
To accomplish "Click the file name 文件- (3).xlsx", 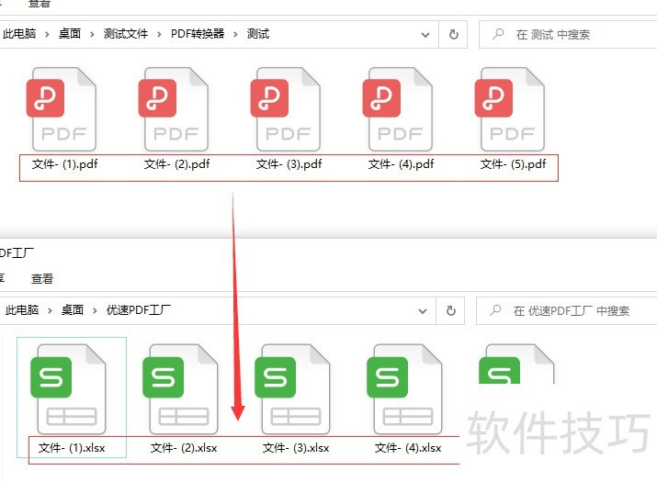I will click(296, 448).
